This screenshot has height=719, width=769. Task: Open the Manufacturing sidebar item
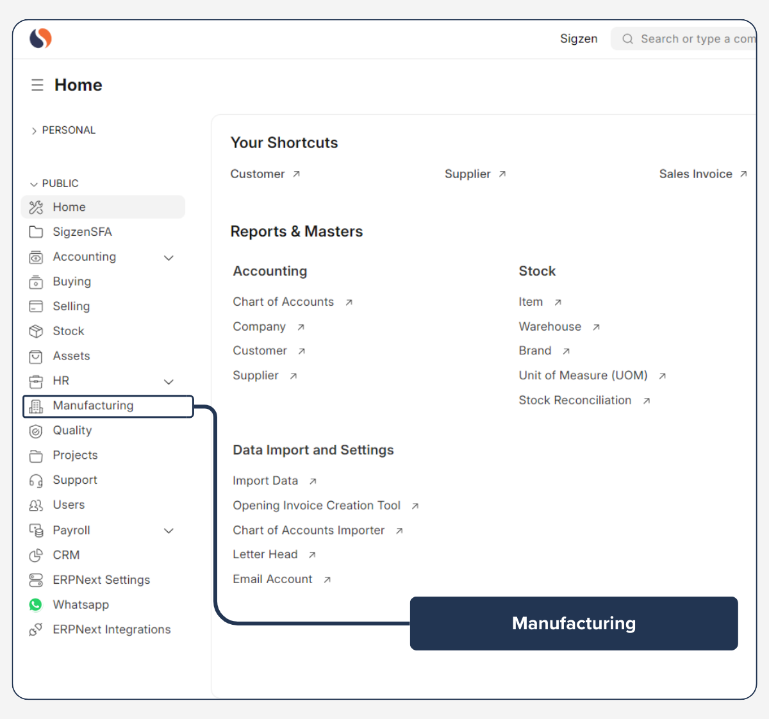93,405
